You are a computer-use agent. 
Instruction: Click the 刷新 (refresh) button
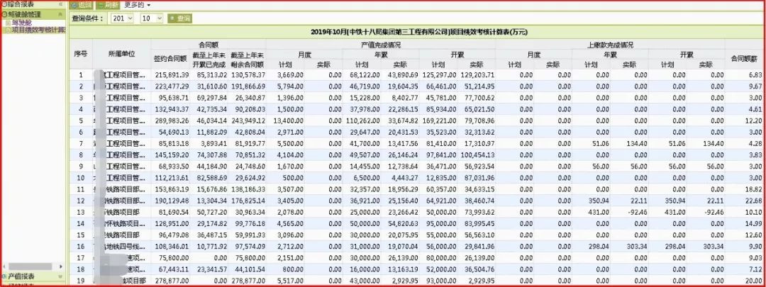tap(108, 5)
